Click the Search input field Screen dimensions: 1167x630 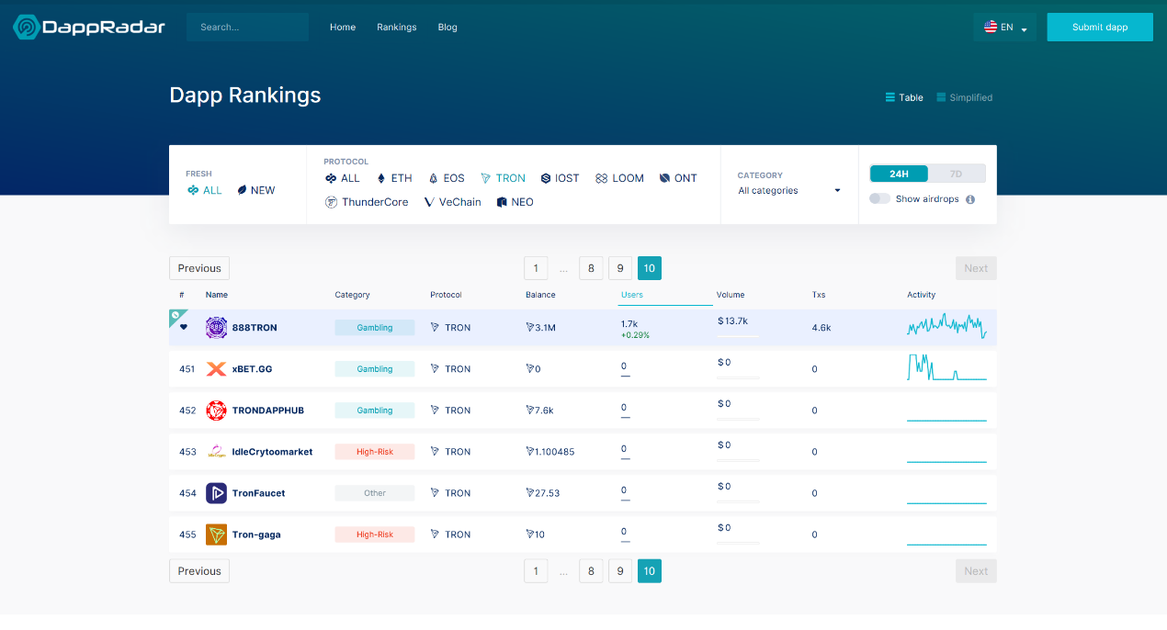pyautogui.click(x=247, y=28)
